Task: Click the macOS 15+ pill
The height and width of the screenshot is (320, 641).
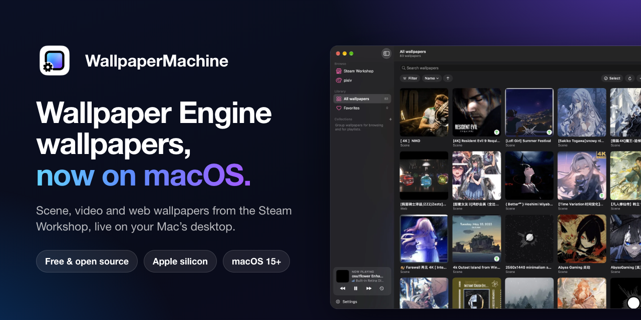Action: tap(256, 261)
